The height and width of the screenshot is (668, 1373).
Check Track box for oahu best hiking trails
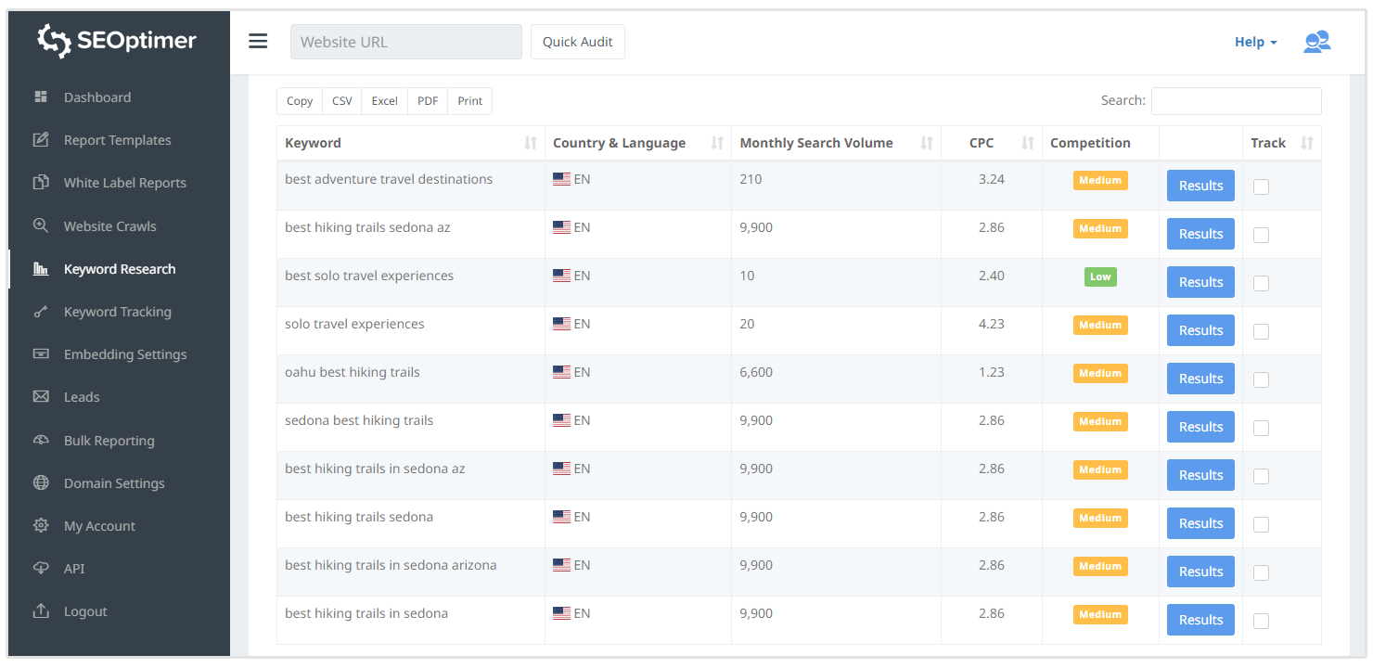(1261, 379)
